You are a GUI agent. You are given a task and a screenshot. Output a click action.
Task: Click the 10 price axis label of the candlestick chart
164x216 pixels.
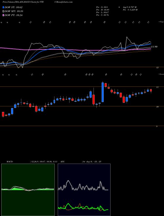(157, 107)
